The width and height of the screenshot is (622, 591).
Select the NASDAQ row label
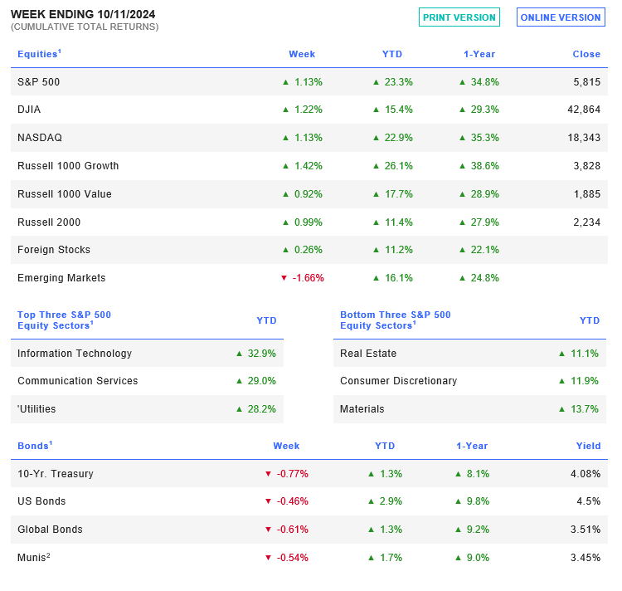point(40,137)
